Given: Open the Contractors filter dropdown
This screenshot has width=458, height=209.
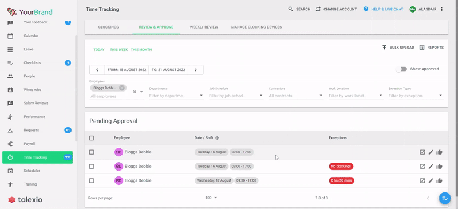Looking at the screenshot, I should point(296,96).
